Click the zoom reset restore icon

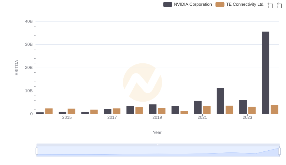(279, 5)
